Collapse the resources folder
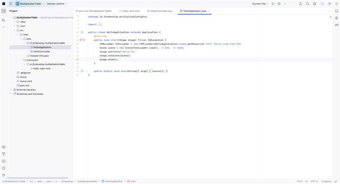 [x=21, y=60]
